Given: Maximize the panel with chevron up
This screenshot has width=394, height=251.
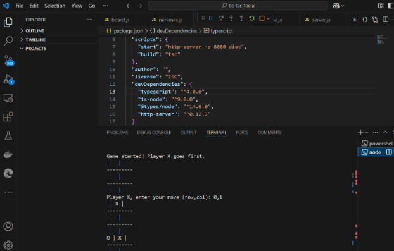Looking at the screenshot, I should (x=385, y=132).
